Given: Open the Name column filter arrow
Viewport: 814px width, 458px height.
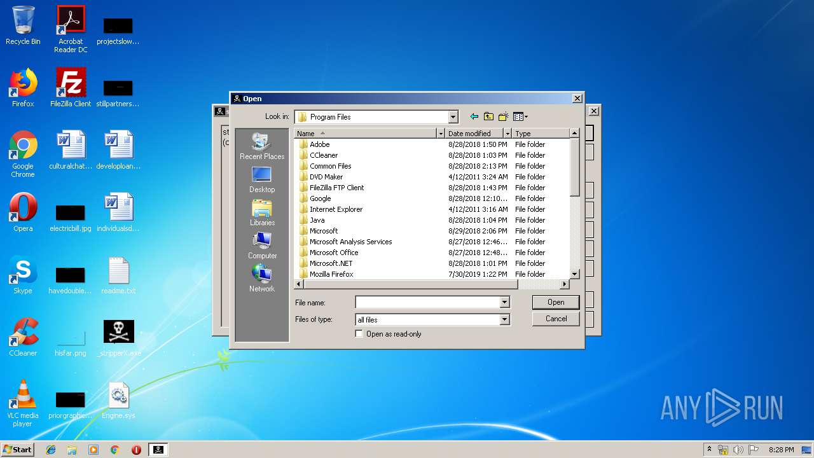Looking at the screenshot, I should coord(440,134).
